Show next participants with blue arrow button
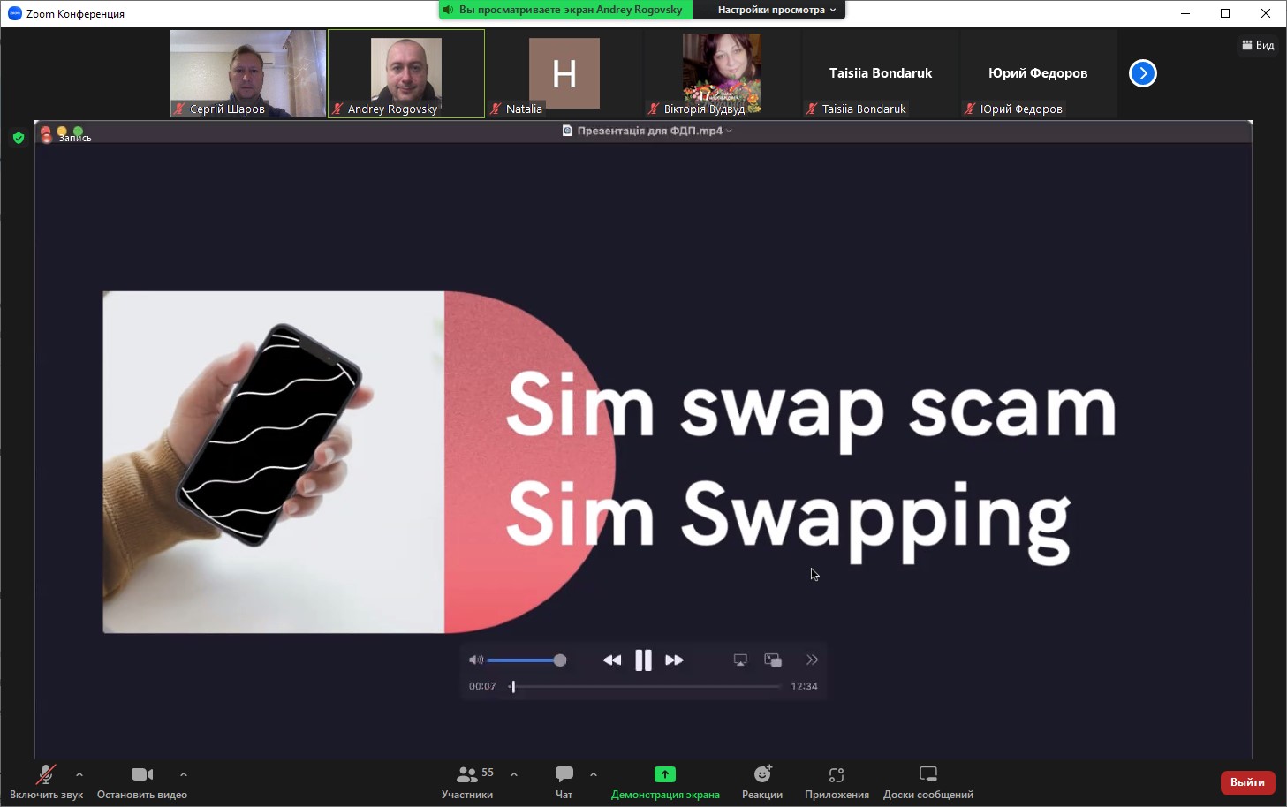The height and width of the screenshot is (807, 1287). pyautogui.click(x=1142, y=73)
